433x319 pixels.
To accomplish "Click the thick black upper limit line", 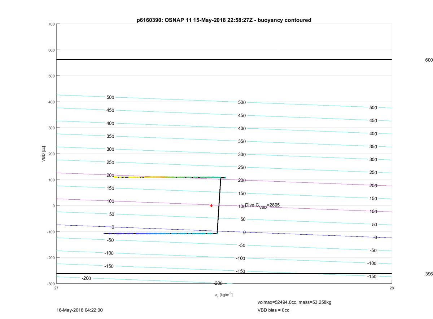I will [x=224, y=59].
